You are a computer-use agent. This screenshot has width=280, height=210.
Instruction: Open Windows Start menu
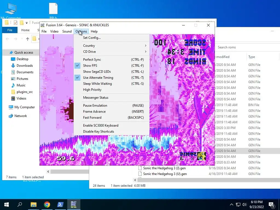tap(7, 205)
